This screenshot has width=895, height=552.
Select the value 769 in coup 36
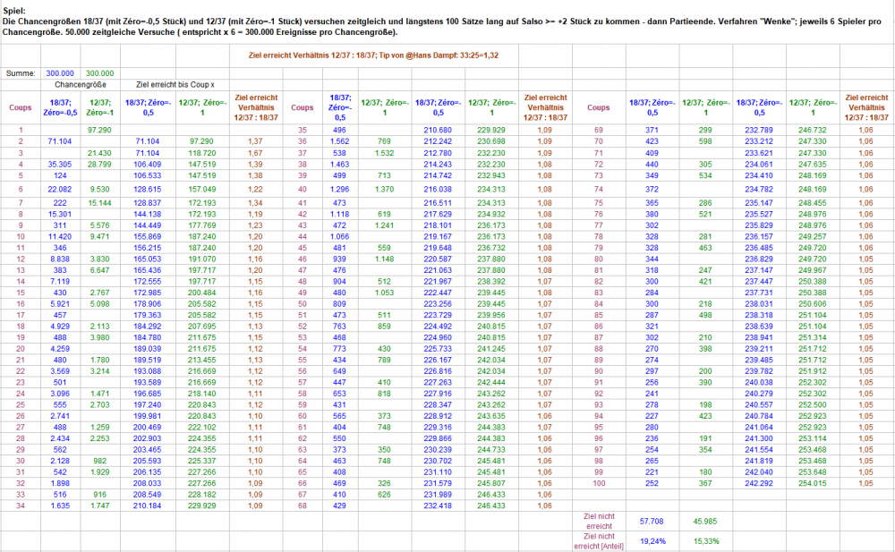point(384,141)
